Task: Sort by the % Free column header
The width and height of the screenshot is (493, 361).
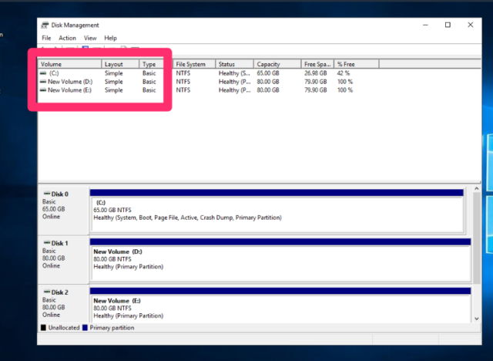Action: coord(357,64)
